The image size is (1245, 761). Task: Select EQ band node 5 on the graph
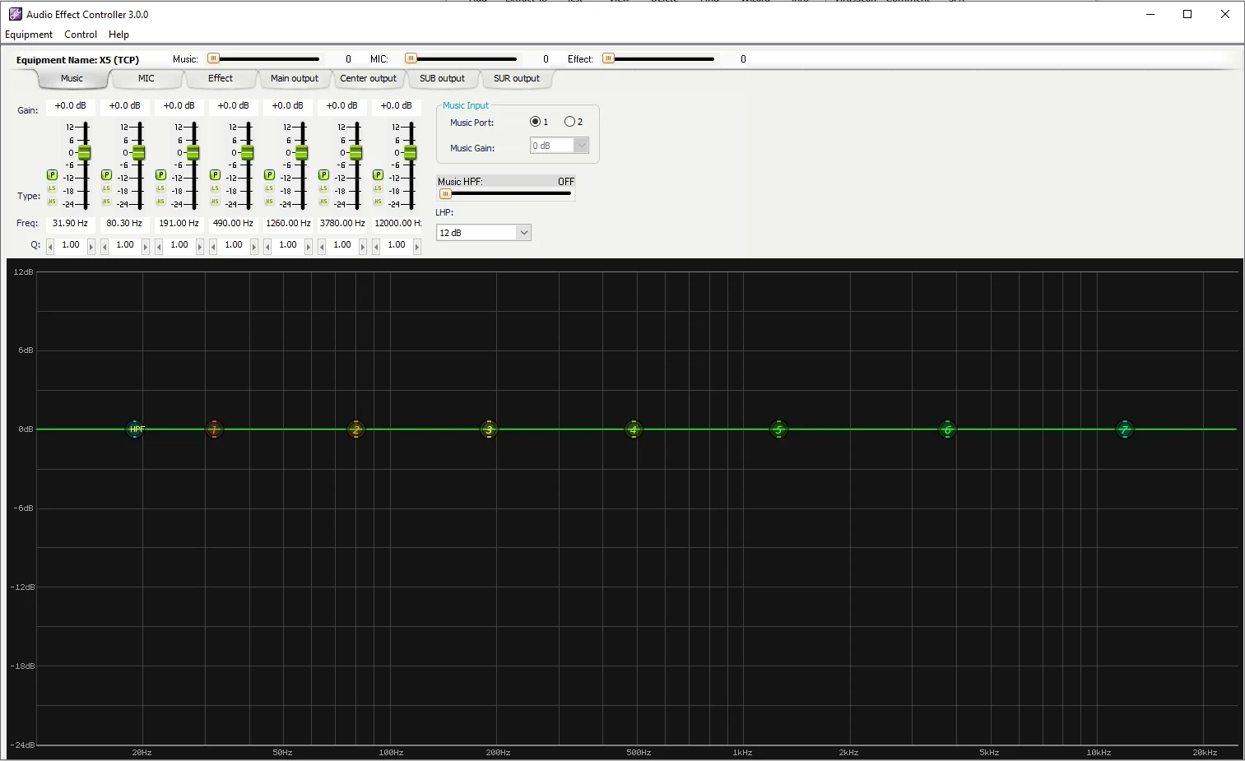click(x=778, y=429)
